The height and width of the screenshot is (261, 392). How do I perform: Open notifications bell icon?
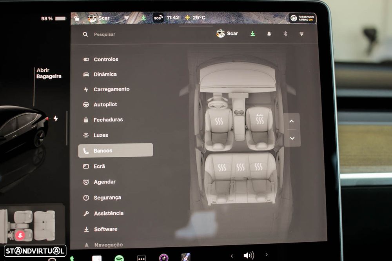[x=269, y=34]
